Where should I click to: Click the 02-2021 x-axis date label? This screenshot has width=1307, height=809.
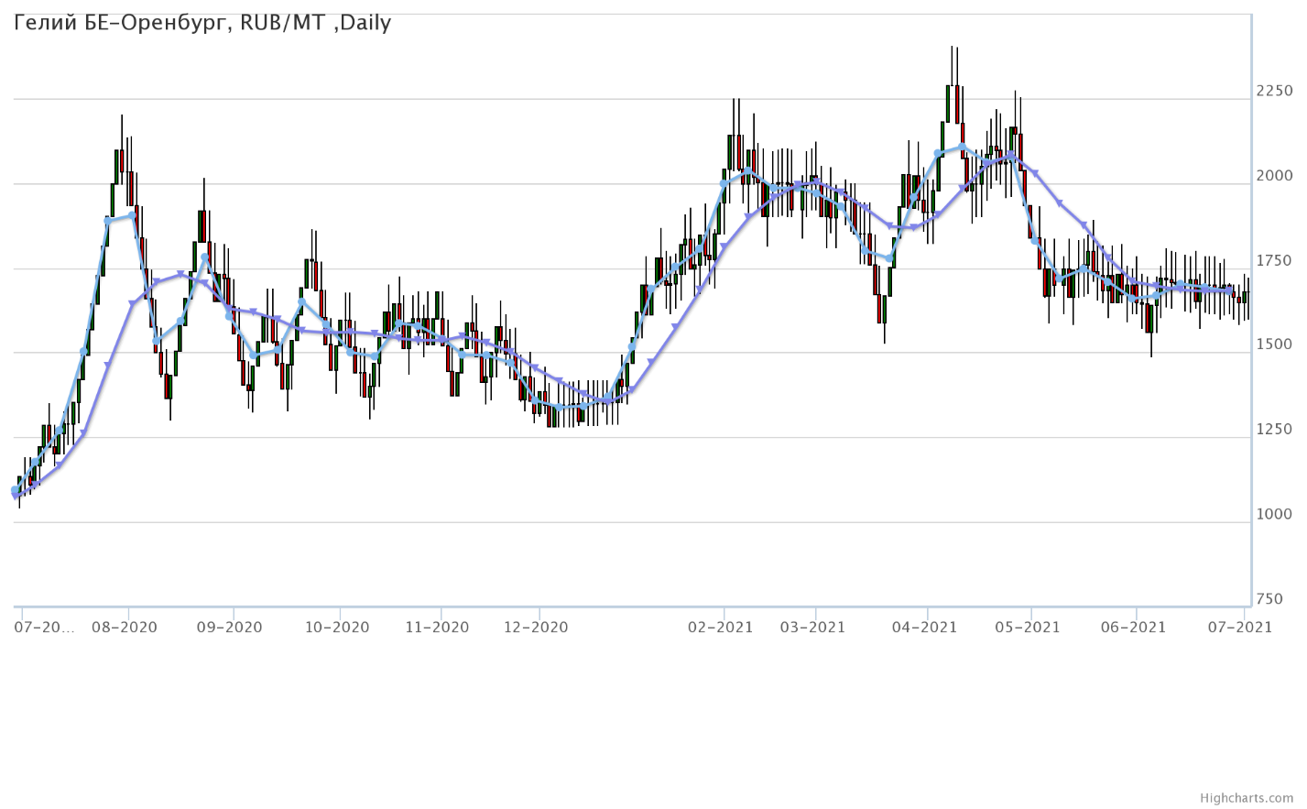pyautogui.click(x=721, y=628)
